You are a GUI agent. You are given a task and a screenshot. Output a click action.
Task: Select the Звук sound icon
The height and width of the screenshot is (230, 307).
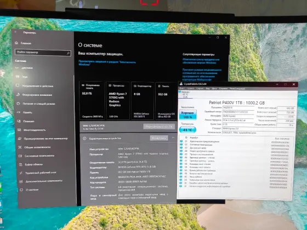(x=18, y=77)
